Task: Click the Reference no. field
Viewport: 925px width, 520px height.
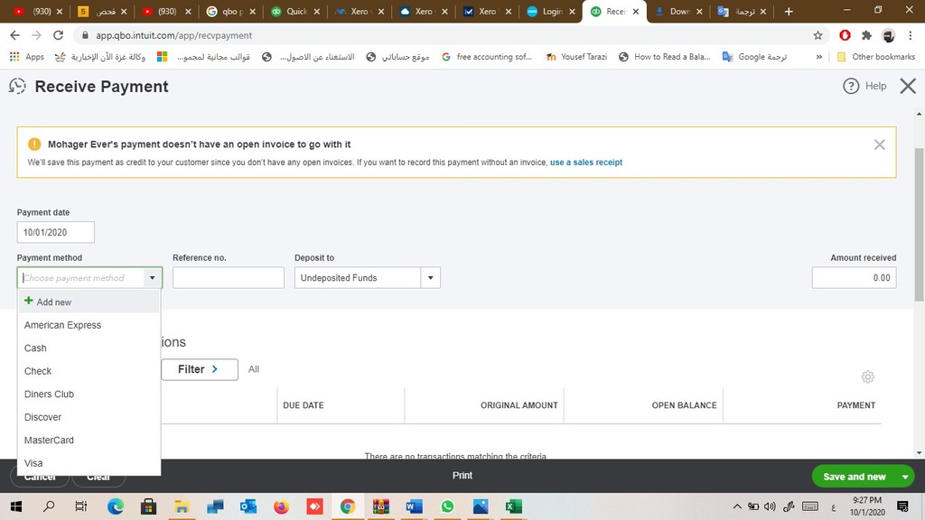Action: tap(229, 278)
